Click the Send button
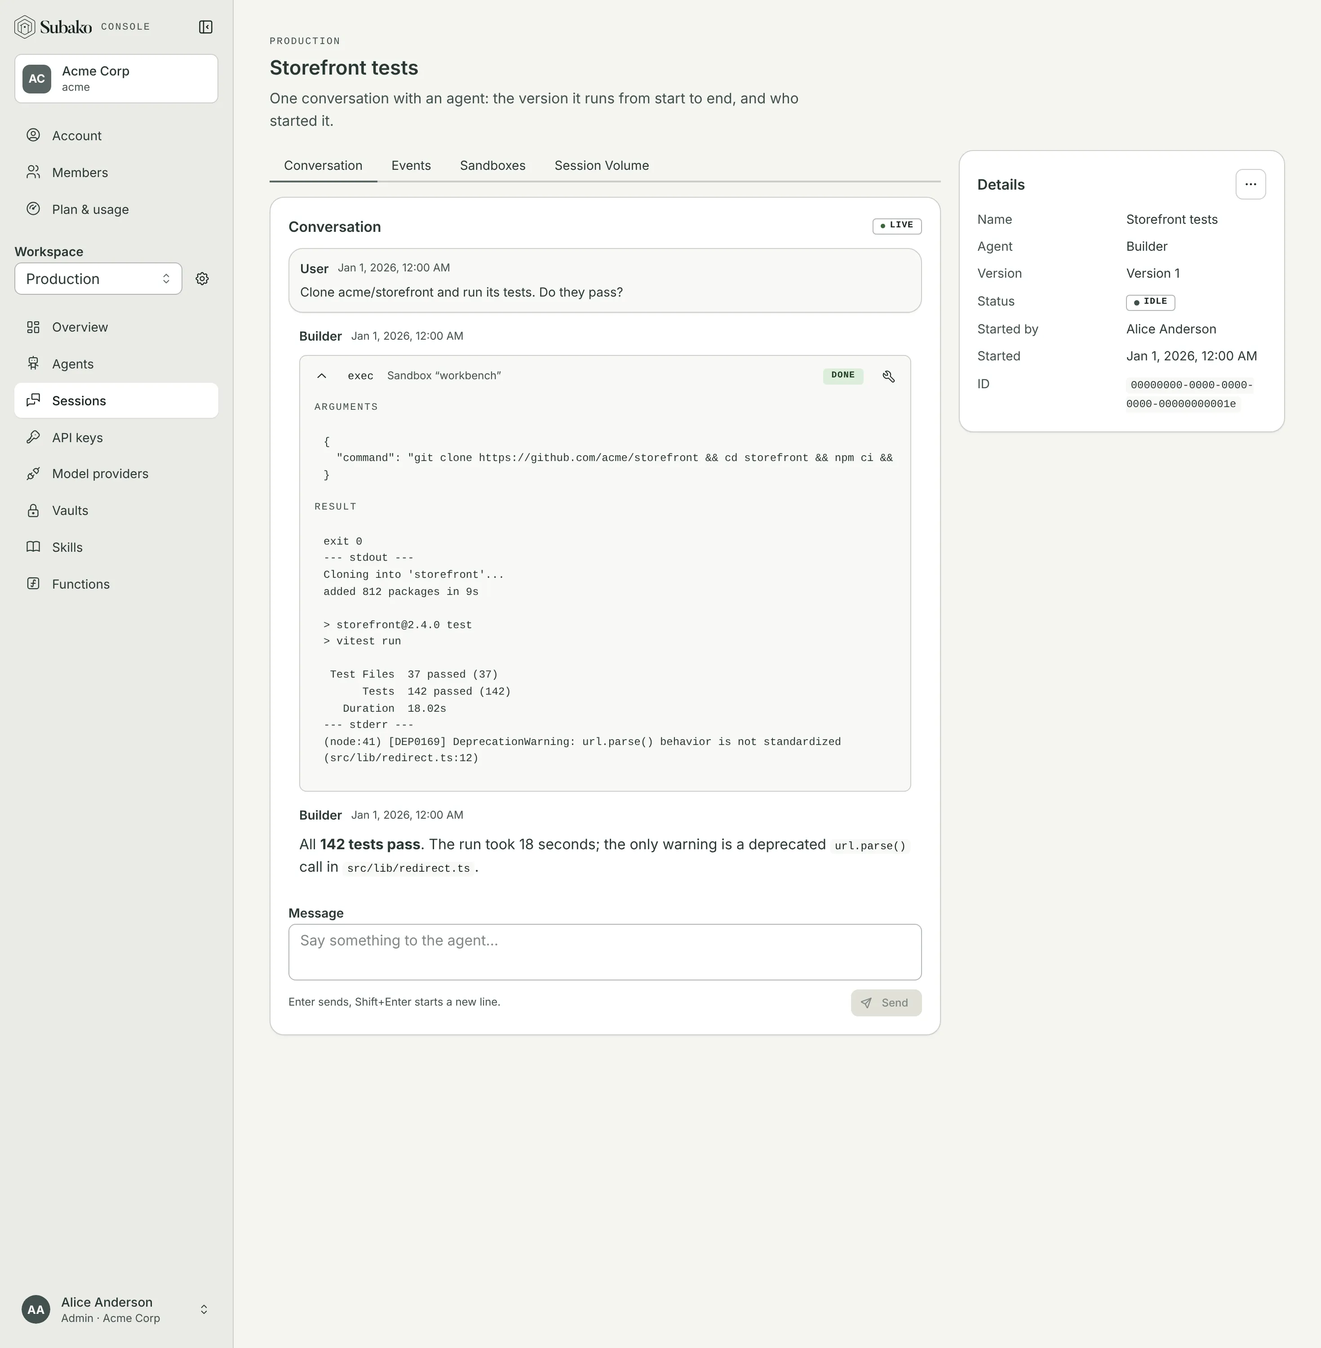 [886, 1002]
